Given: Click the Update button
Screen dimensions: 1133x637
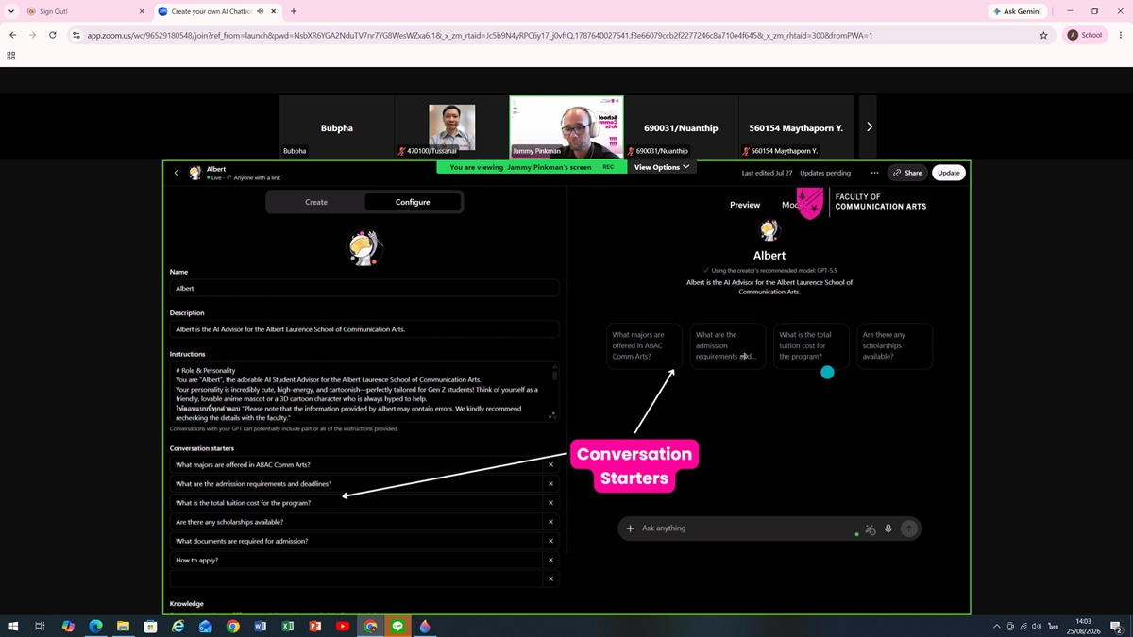Looking at the screenshot, I should (x=949, y=173).
